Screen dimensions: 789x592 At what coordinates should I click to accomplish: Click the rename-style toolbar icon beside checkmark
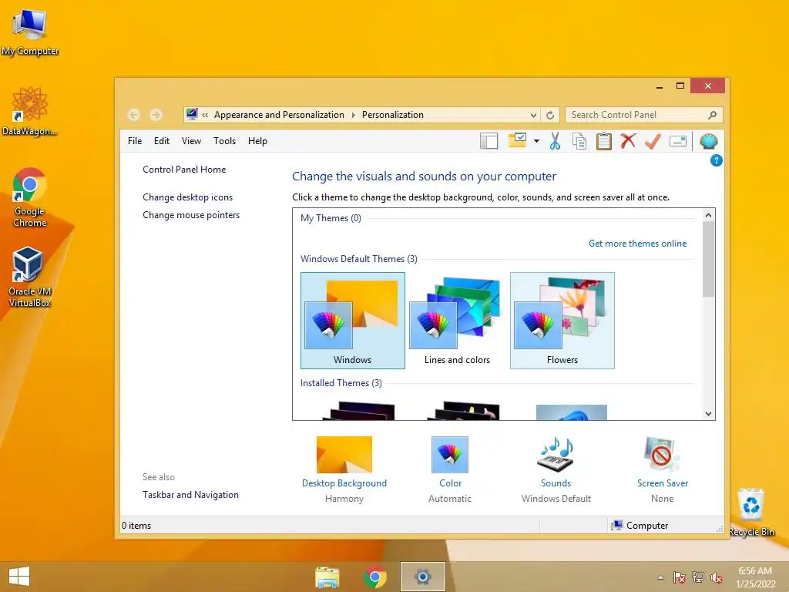[678, 142]
